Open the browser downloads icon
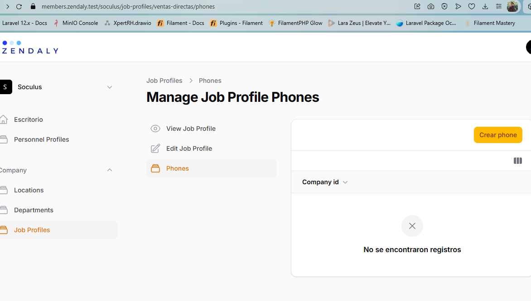 pos(485,7)
